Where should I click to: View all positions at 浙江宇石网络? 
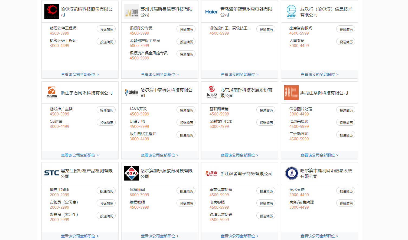tap(80, 155)
